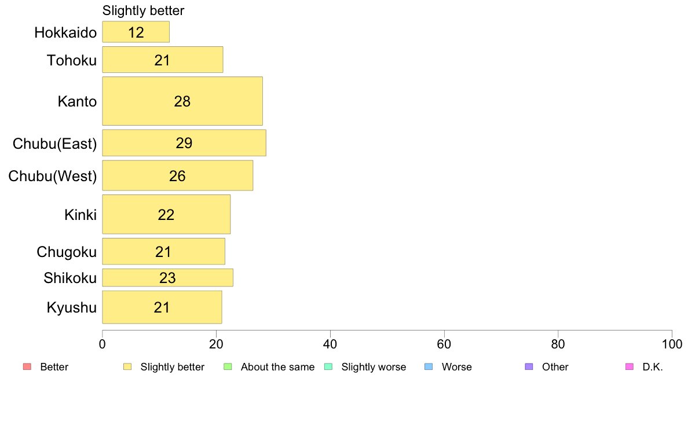Click the Kanto bar showing 28
Viewport: 688px width, 426px height.
(x=182, y=101)
